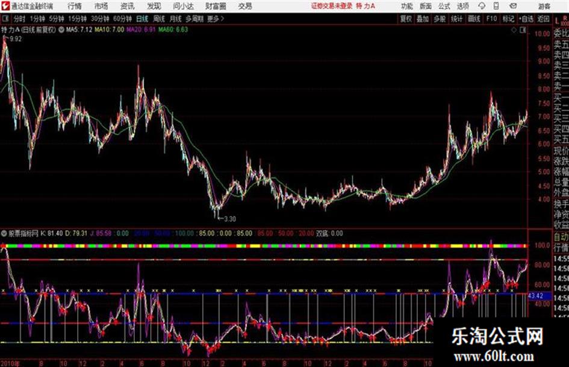Switch to the 1分钟 period tab

coord(37,19)
